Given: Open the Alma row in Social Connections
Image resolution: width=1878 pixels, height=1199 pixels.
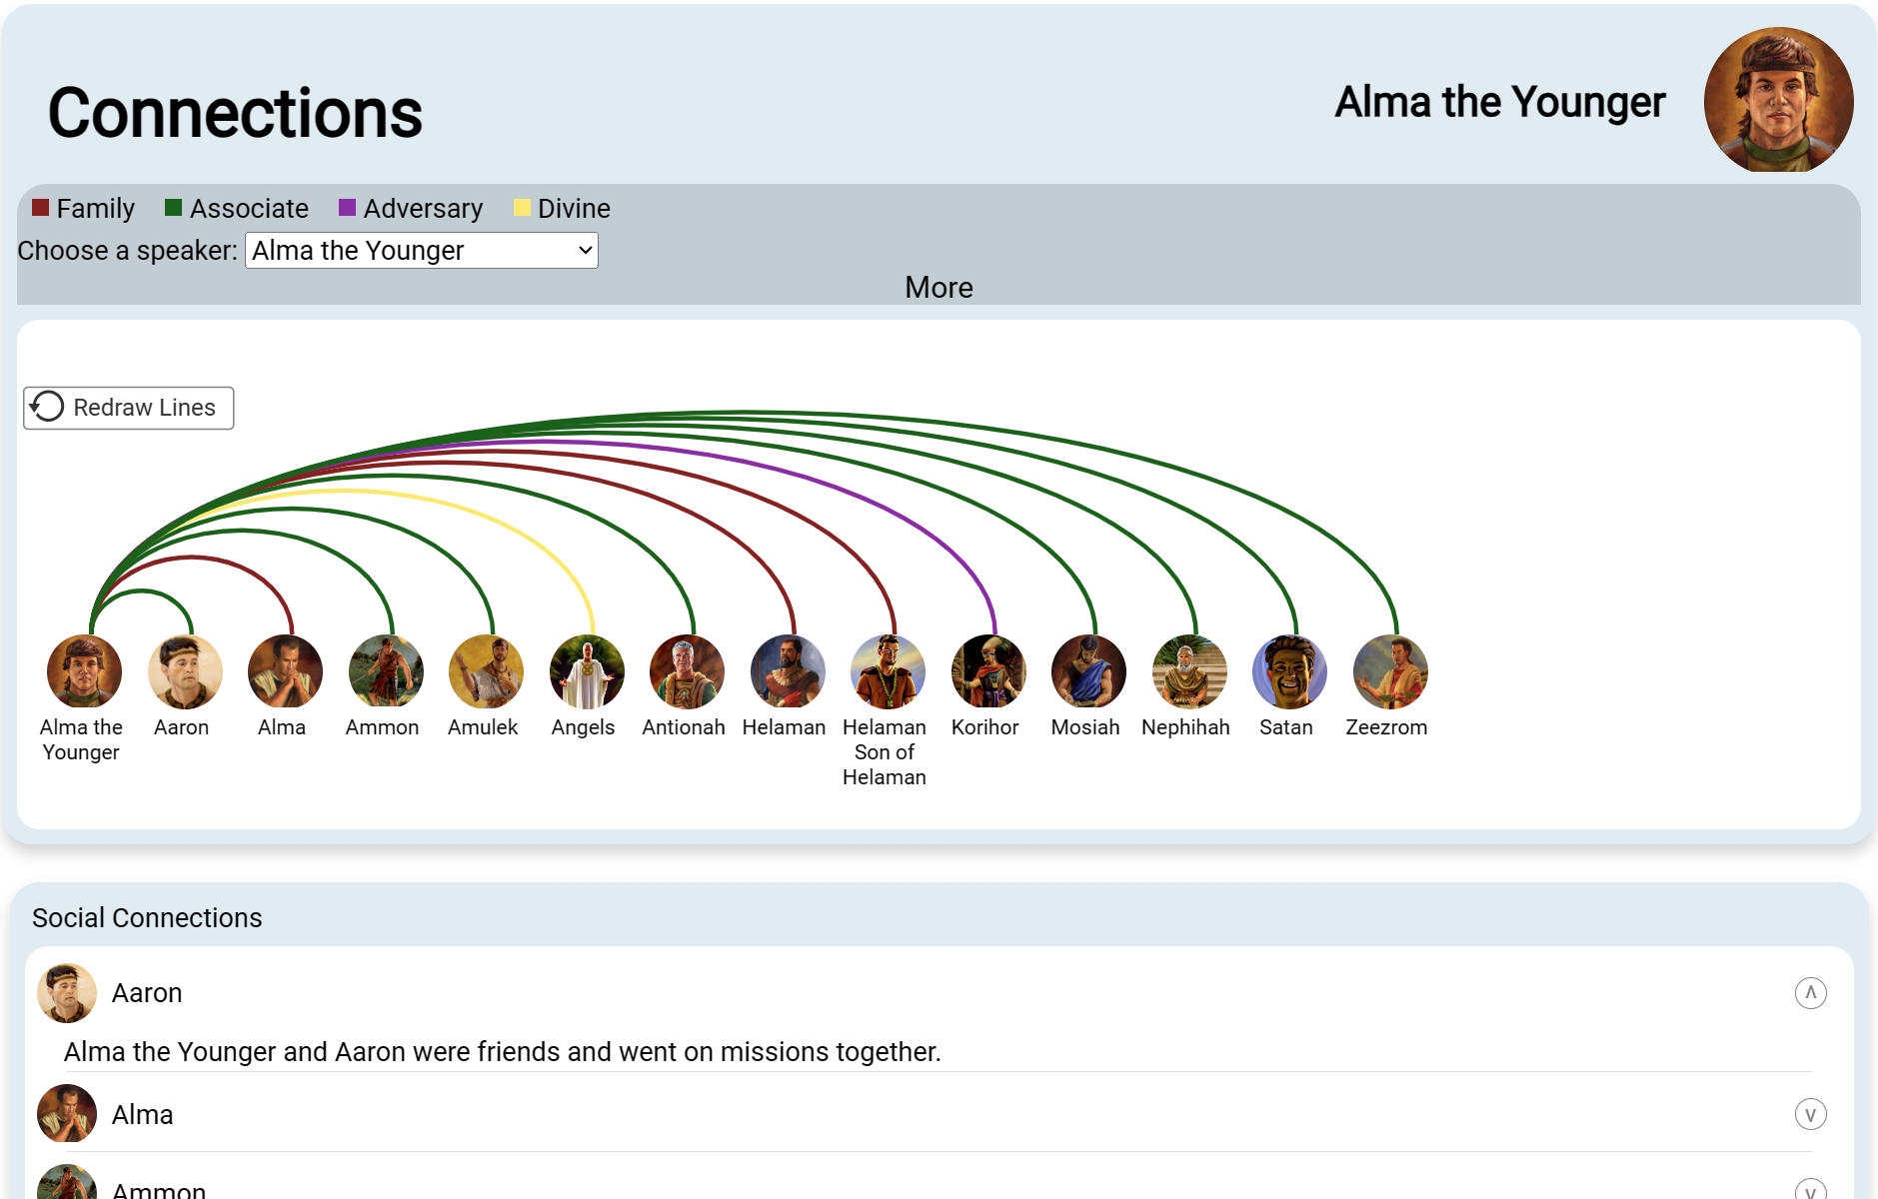Looking at the screenshot, I should tap(143, 1114).
